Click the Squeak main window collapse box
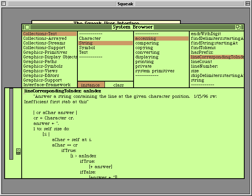 (248, 3)
